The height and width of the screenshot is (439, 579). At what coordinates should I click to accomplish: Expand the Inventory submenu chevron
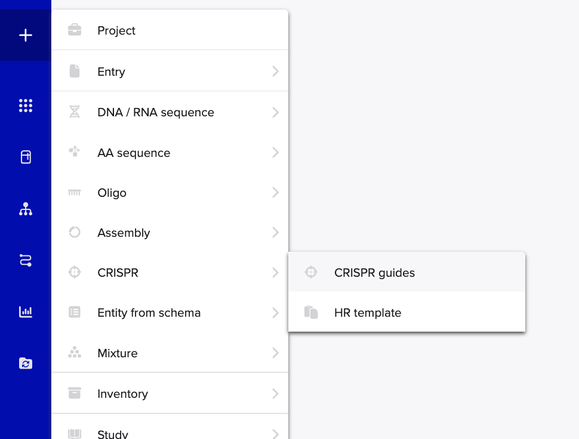pos(275,394)
